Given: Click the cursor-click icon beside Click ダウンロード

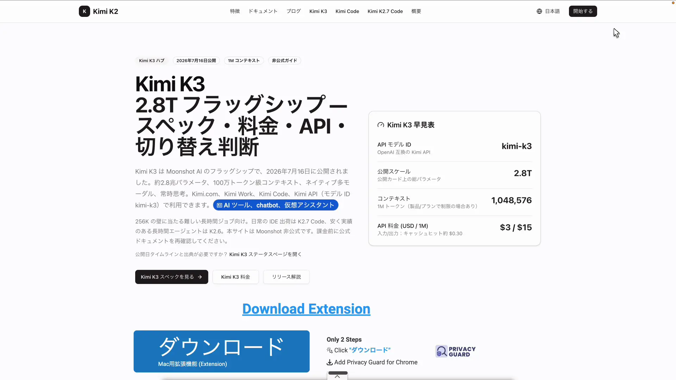Looking at the screenshot, I should tap(330, 350).
